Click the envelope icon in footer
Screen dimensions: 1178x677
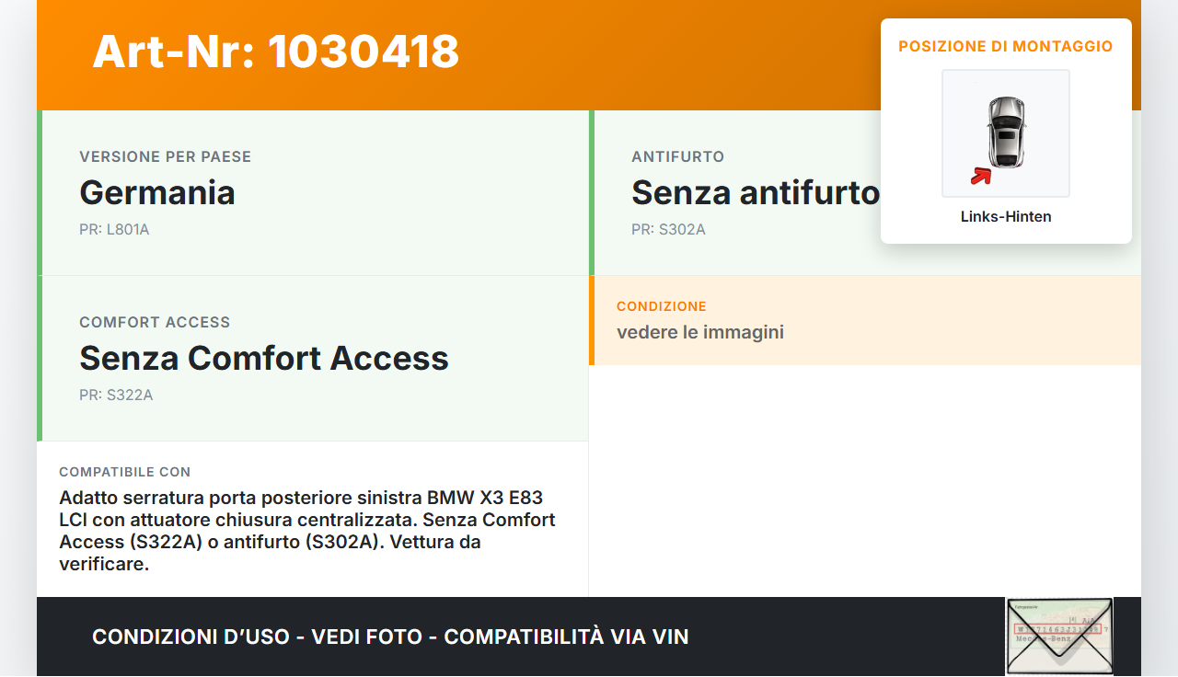(1059, 637)
